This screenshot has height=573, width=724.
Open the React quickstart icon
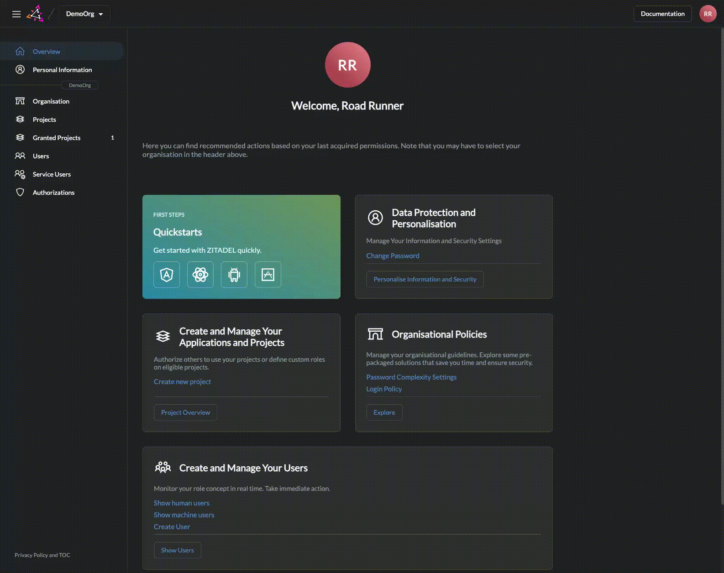pos(200,275)
